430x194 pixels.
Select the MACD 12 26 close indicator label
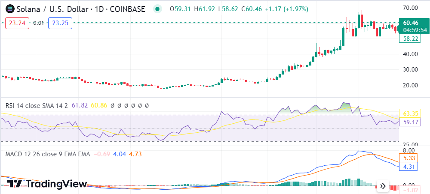[47, 154]
